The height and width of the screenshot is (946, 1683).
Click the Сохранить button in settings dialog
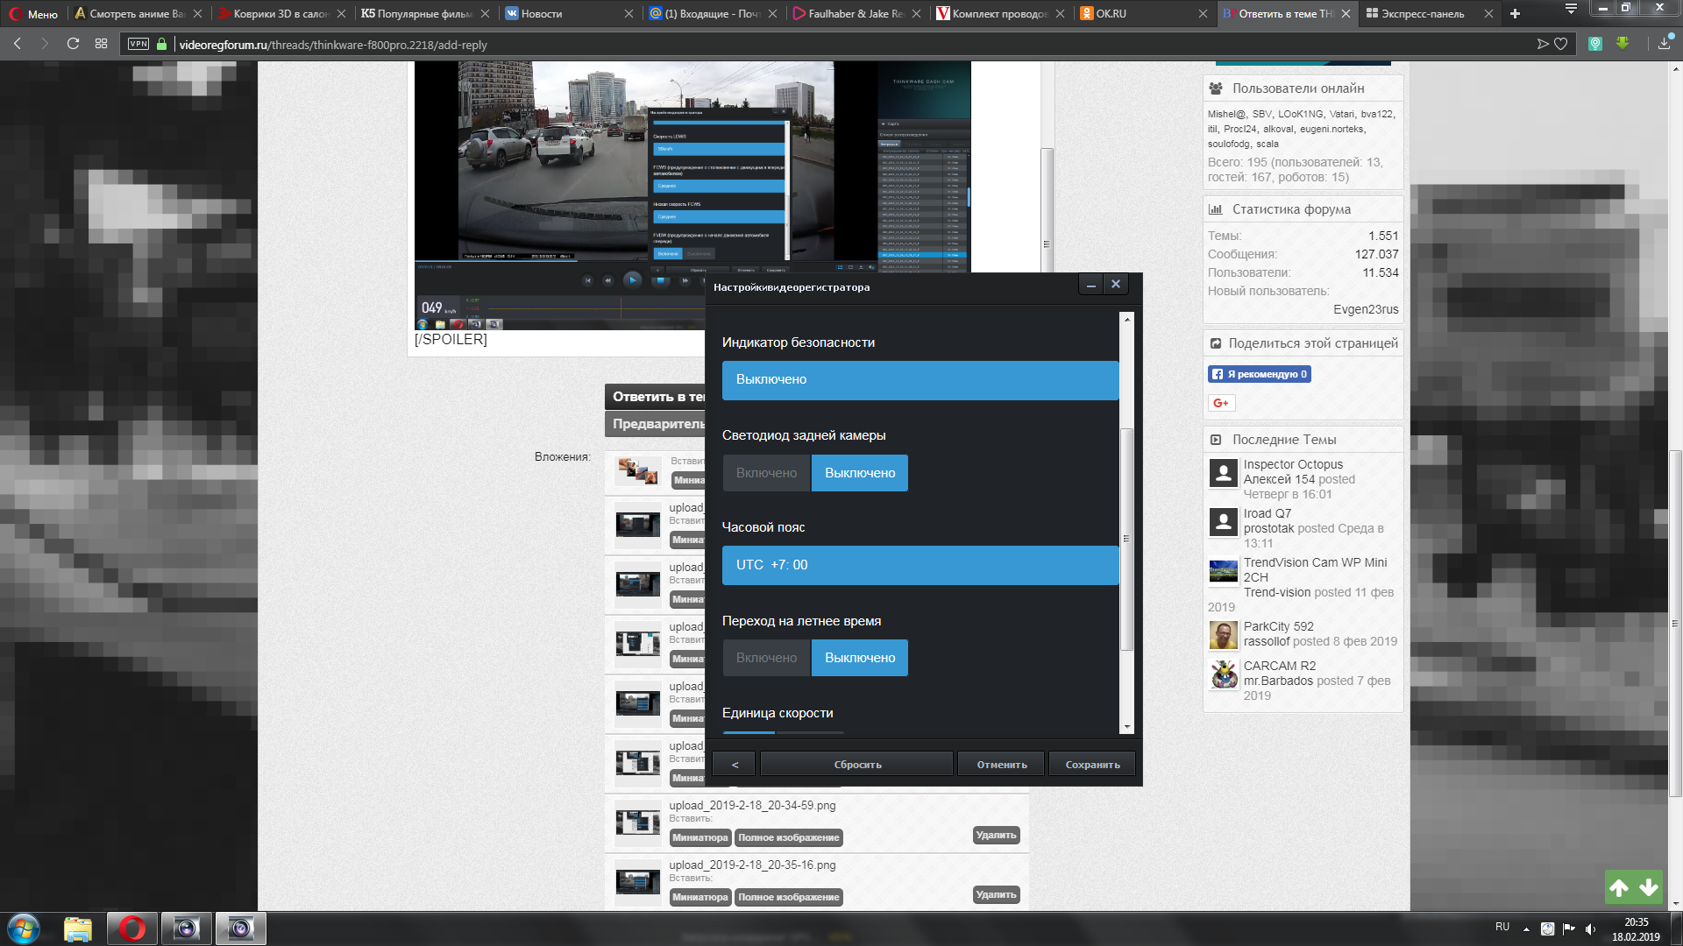[1092, 765]
